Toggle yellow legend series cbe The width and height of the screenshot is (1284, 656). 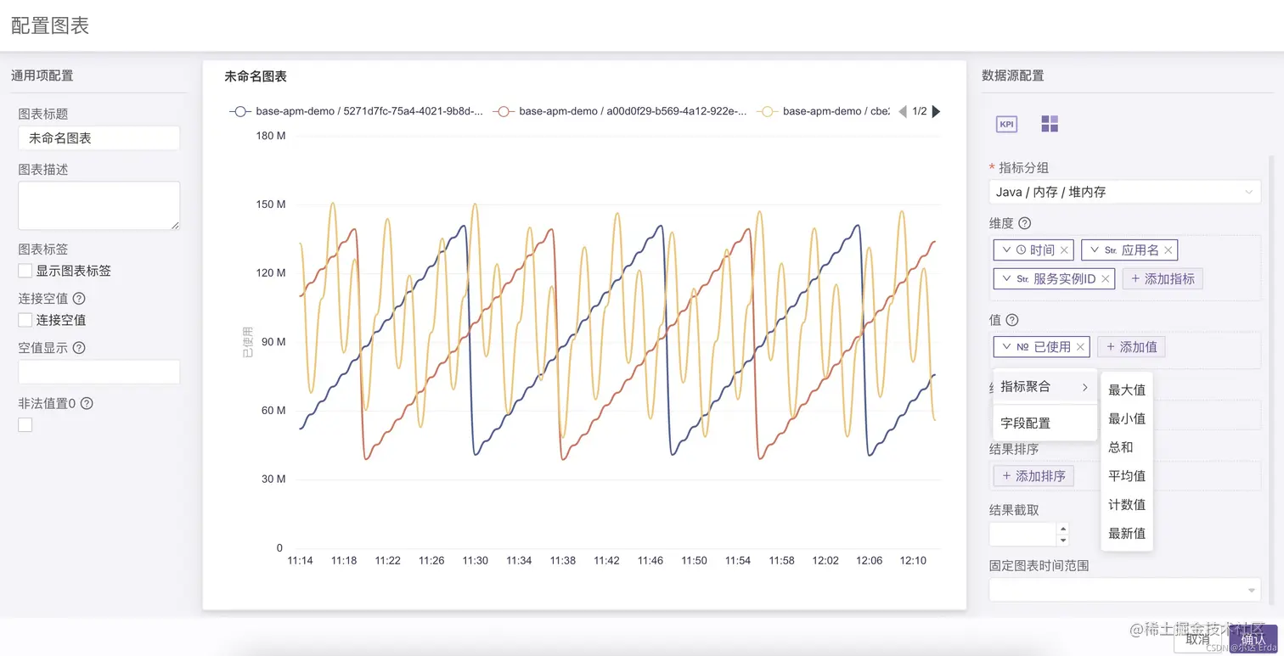pyautogui.click(x=824, y=111)
